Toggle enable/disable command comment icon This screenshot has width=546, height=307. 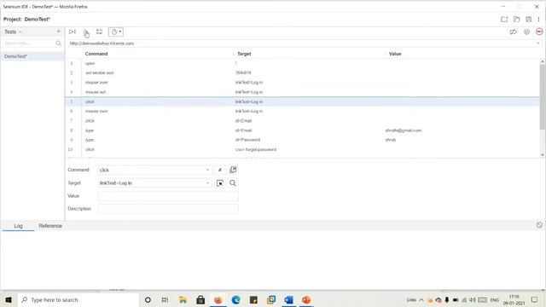click(x=220, y=170)
